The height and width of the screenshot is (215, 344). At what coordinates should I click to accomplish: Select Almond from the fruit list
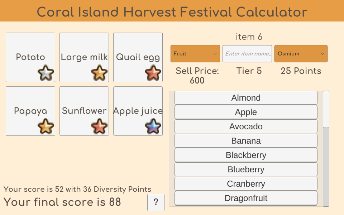pos(246,97)
